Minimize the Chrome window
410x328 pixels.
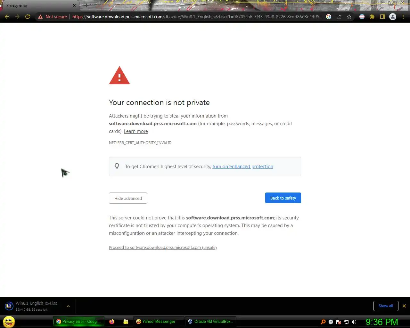[382, 3]
